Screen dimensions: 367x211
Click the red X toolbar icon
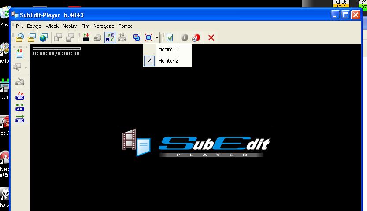pos(211,37)
